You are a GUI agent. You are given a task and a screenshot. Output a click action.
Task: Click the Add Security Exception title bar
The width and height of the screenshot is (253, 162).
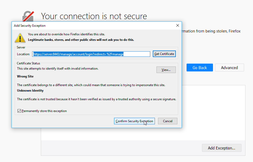point(78,26)
